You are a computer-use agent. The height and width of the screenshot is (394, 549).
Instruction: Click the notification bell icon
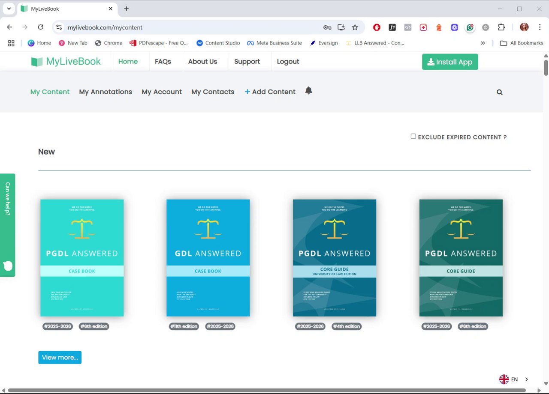(308, 91)
